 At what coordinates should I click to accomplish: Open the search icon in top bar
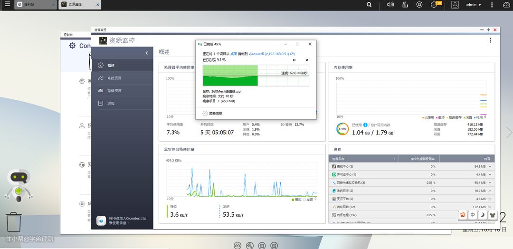tap(370, 5)
